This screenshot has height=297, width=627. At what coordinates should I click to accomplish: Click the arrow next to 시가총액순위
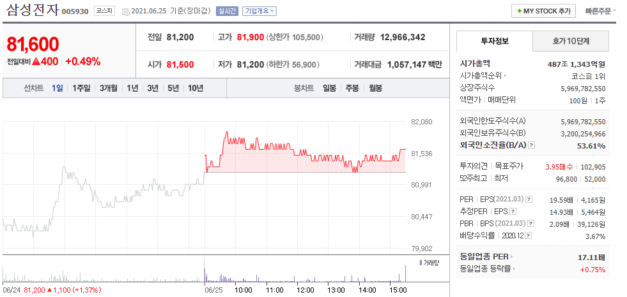pos(505,76)
